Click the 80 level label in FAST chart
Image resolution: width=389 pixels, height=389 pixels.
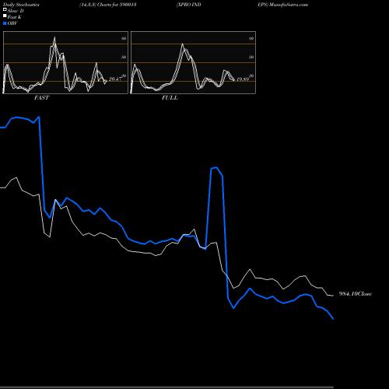(124, 38)
